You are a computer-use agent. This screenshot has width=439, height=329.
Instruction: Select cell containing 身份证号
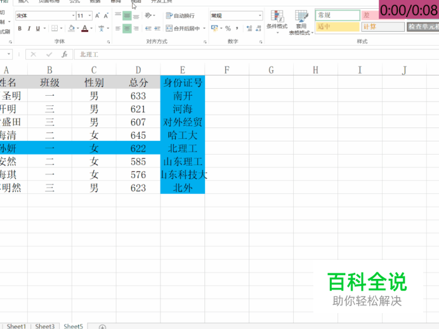point(183,82)
